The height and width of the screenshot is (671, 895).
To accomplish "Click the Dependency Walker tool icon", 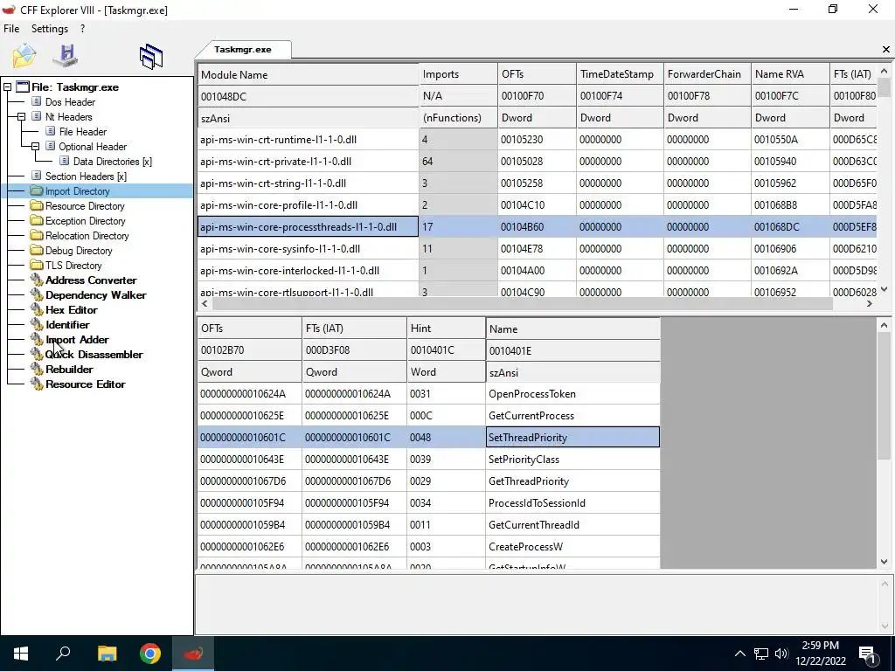I will tap(37, 294).
